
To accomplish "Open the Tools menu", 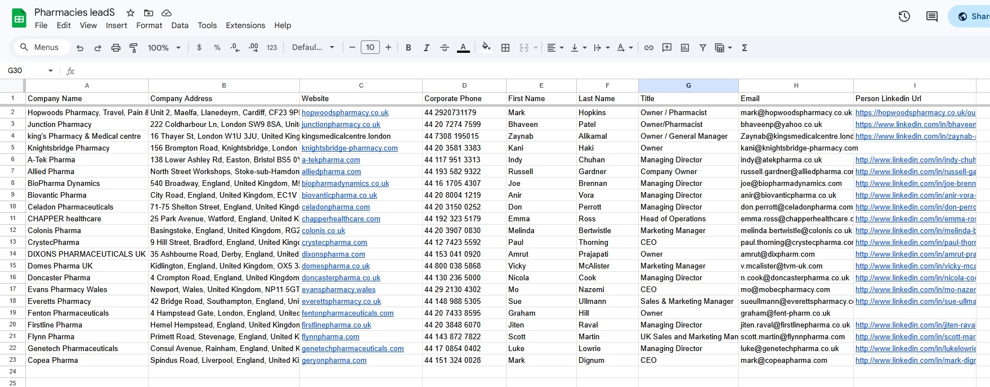I will point(207,25).
